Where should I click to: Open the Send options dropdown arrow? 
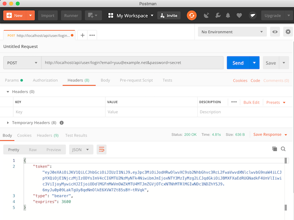pos(254,63)
